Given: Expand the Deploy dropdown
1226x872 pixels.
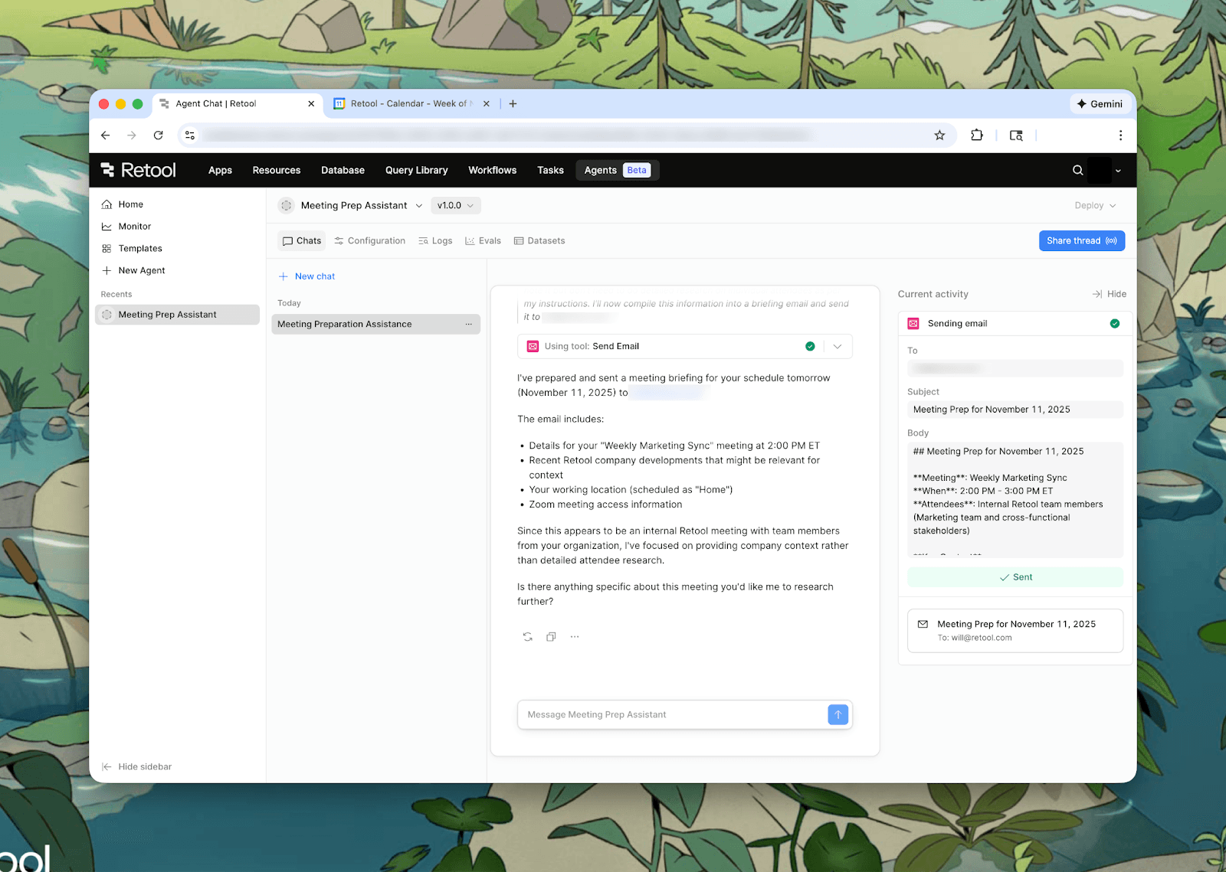Looking at the screenshot, I should click(x=1095, y=205).
